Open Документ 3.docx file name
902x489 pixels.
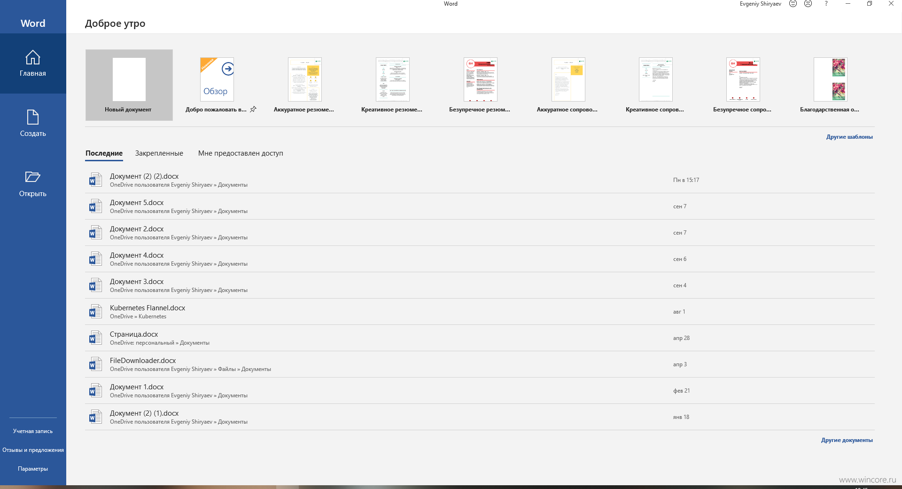(x=137, y=282)
